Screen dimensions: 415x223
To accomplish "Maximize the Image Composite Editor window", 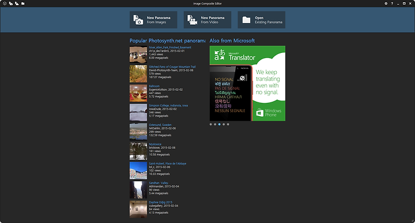I will (404, 3).
